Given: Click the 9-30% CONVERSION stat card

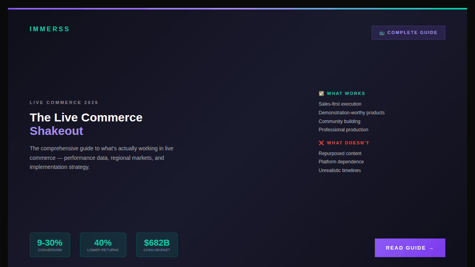Looking at the screenshot, I should point(50,245).
